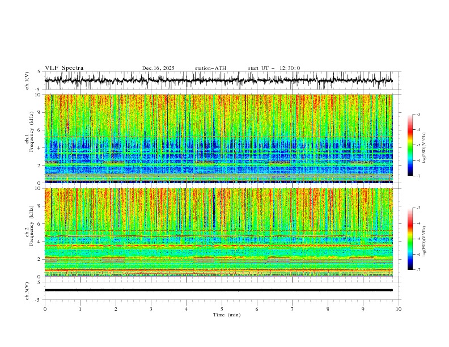Select the "start UT = 12:30:0" text
The width and height of the screenshot is (449, 347).
[274, 68]
